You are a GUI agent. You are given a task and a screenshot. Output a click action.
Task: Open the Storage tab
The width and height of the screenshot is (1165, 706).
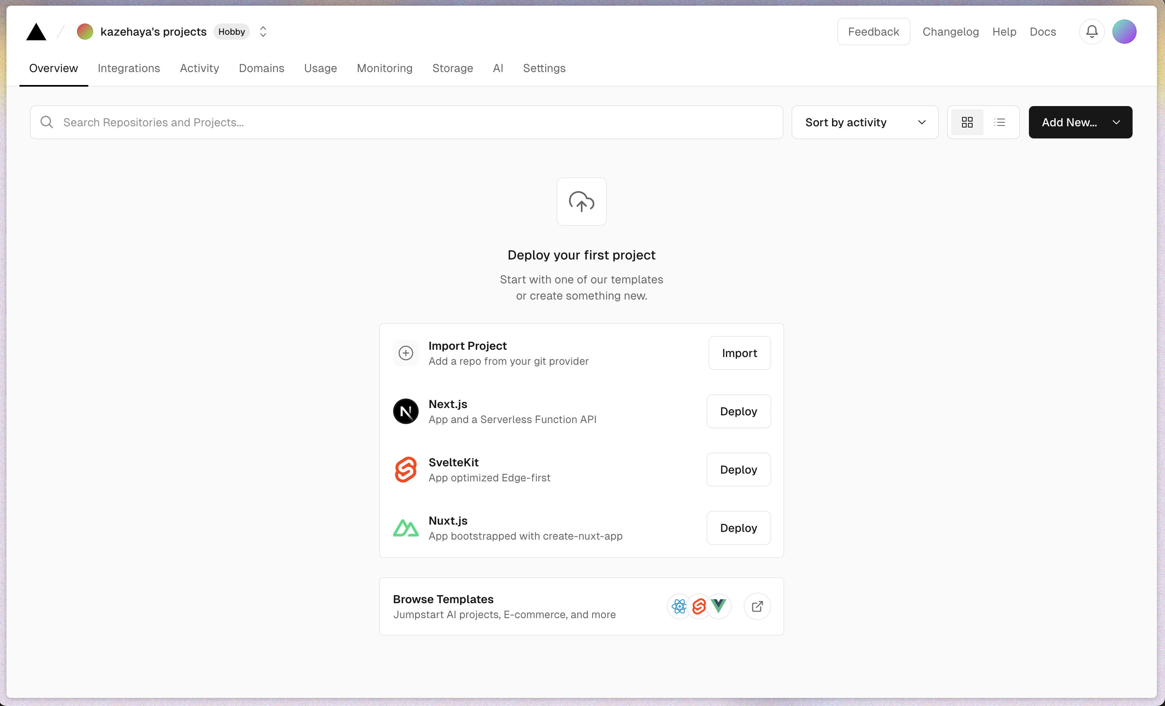point(452,68)
